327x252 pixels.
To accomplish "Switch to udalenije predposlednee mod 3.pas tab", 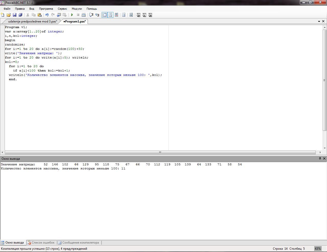I will [x=32, y=21].
